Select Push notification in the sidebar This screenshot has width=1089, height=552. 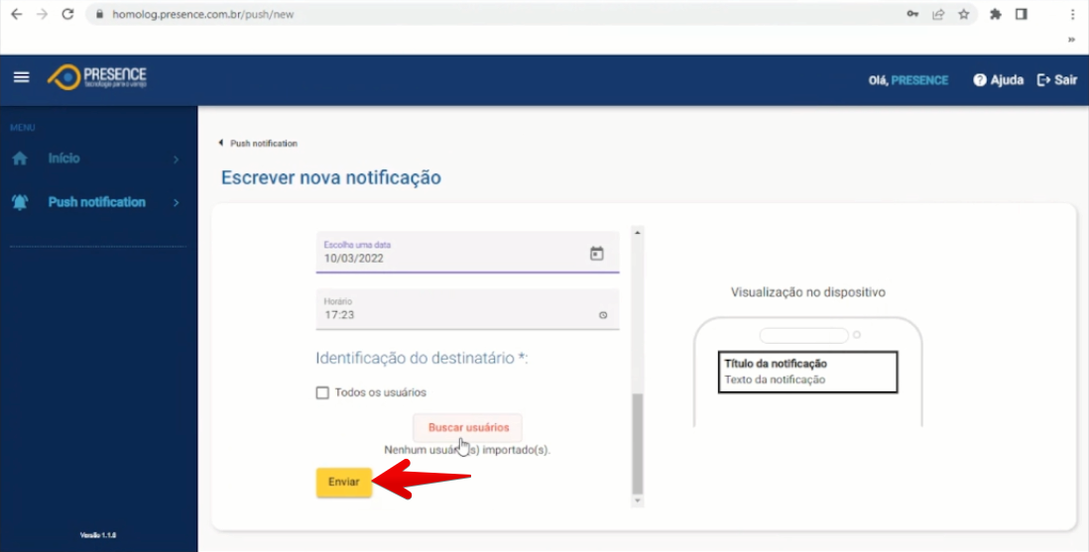pyautogui.click(x=96, y=202)
